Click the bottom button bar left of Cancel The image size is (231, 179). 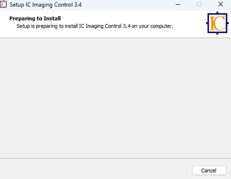(x=95, y=169)
